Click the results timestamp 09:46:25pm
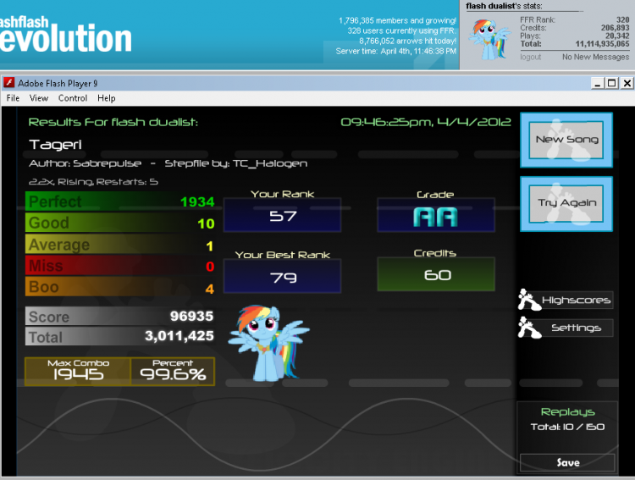Screen dimensions: 635x480 (x=426, y=122)
